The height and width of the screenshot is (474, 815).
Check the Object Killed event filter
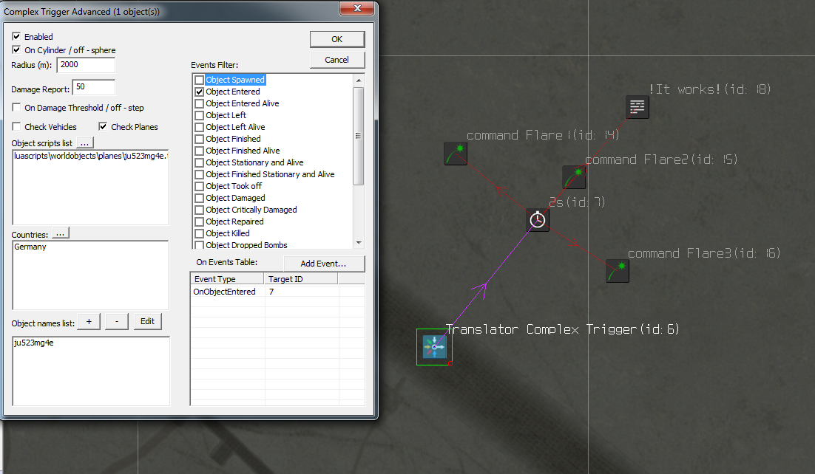(x=199, y=233)
